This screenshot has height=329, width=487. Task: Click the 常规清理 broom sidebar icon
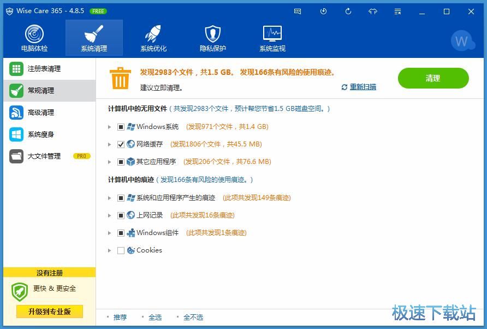coord(16,91)
